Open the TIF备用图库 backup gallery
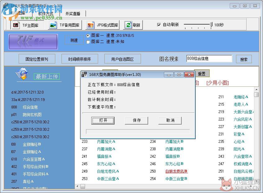 pos(65,25)
